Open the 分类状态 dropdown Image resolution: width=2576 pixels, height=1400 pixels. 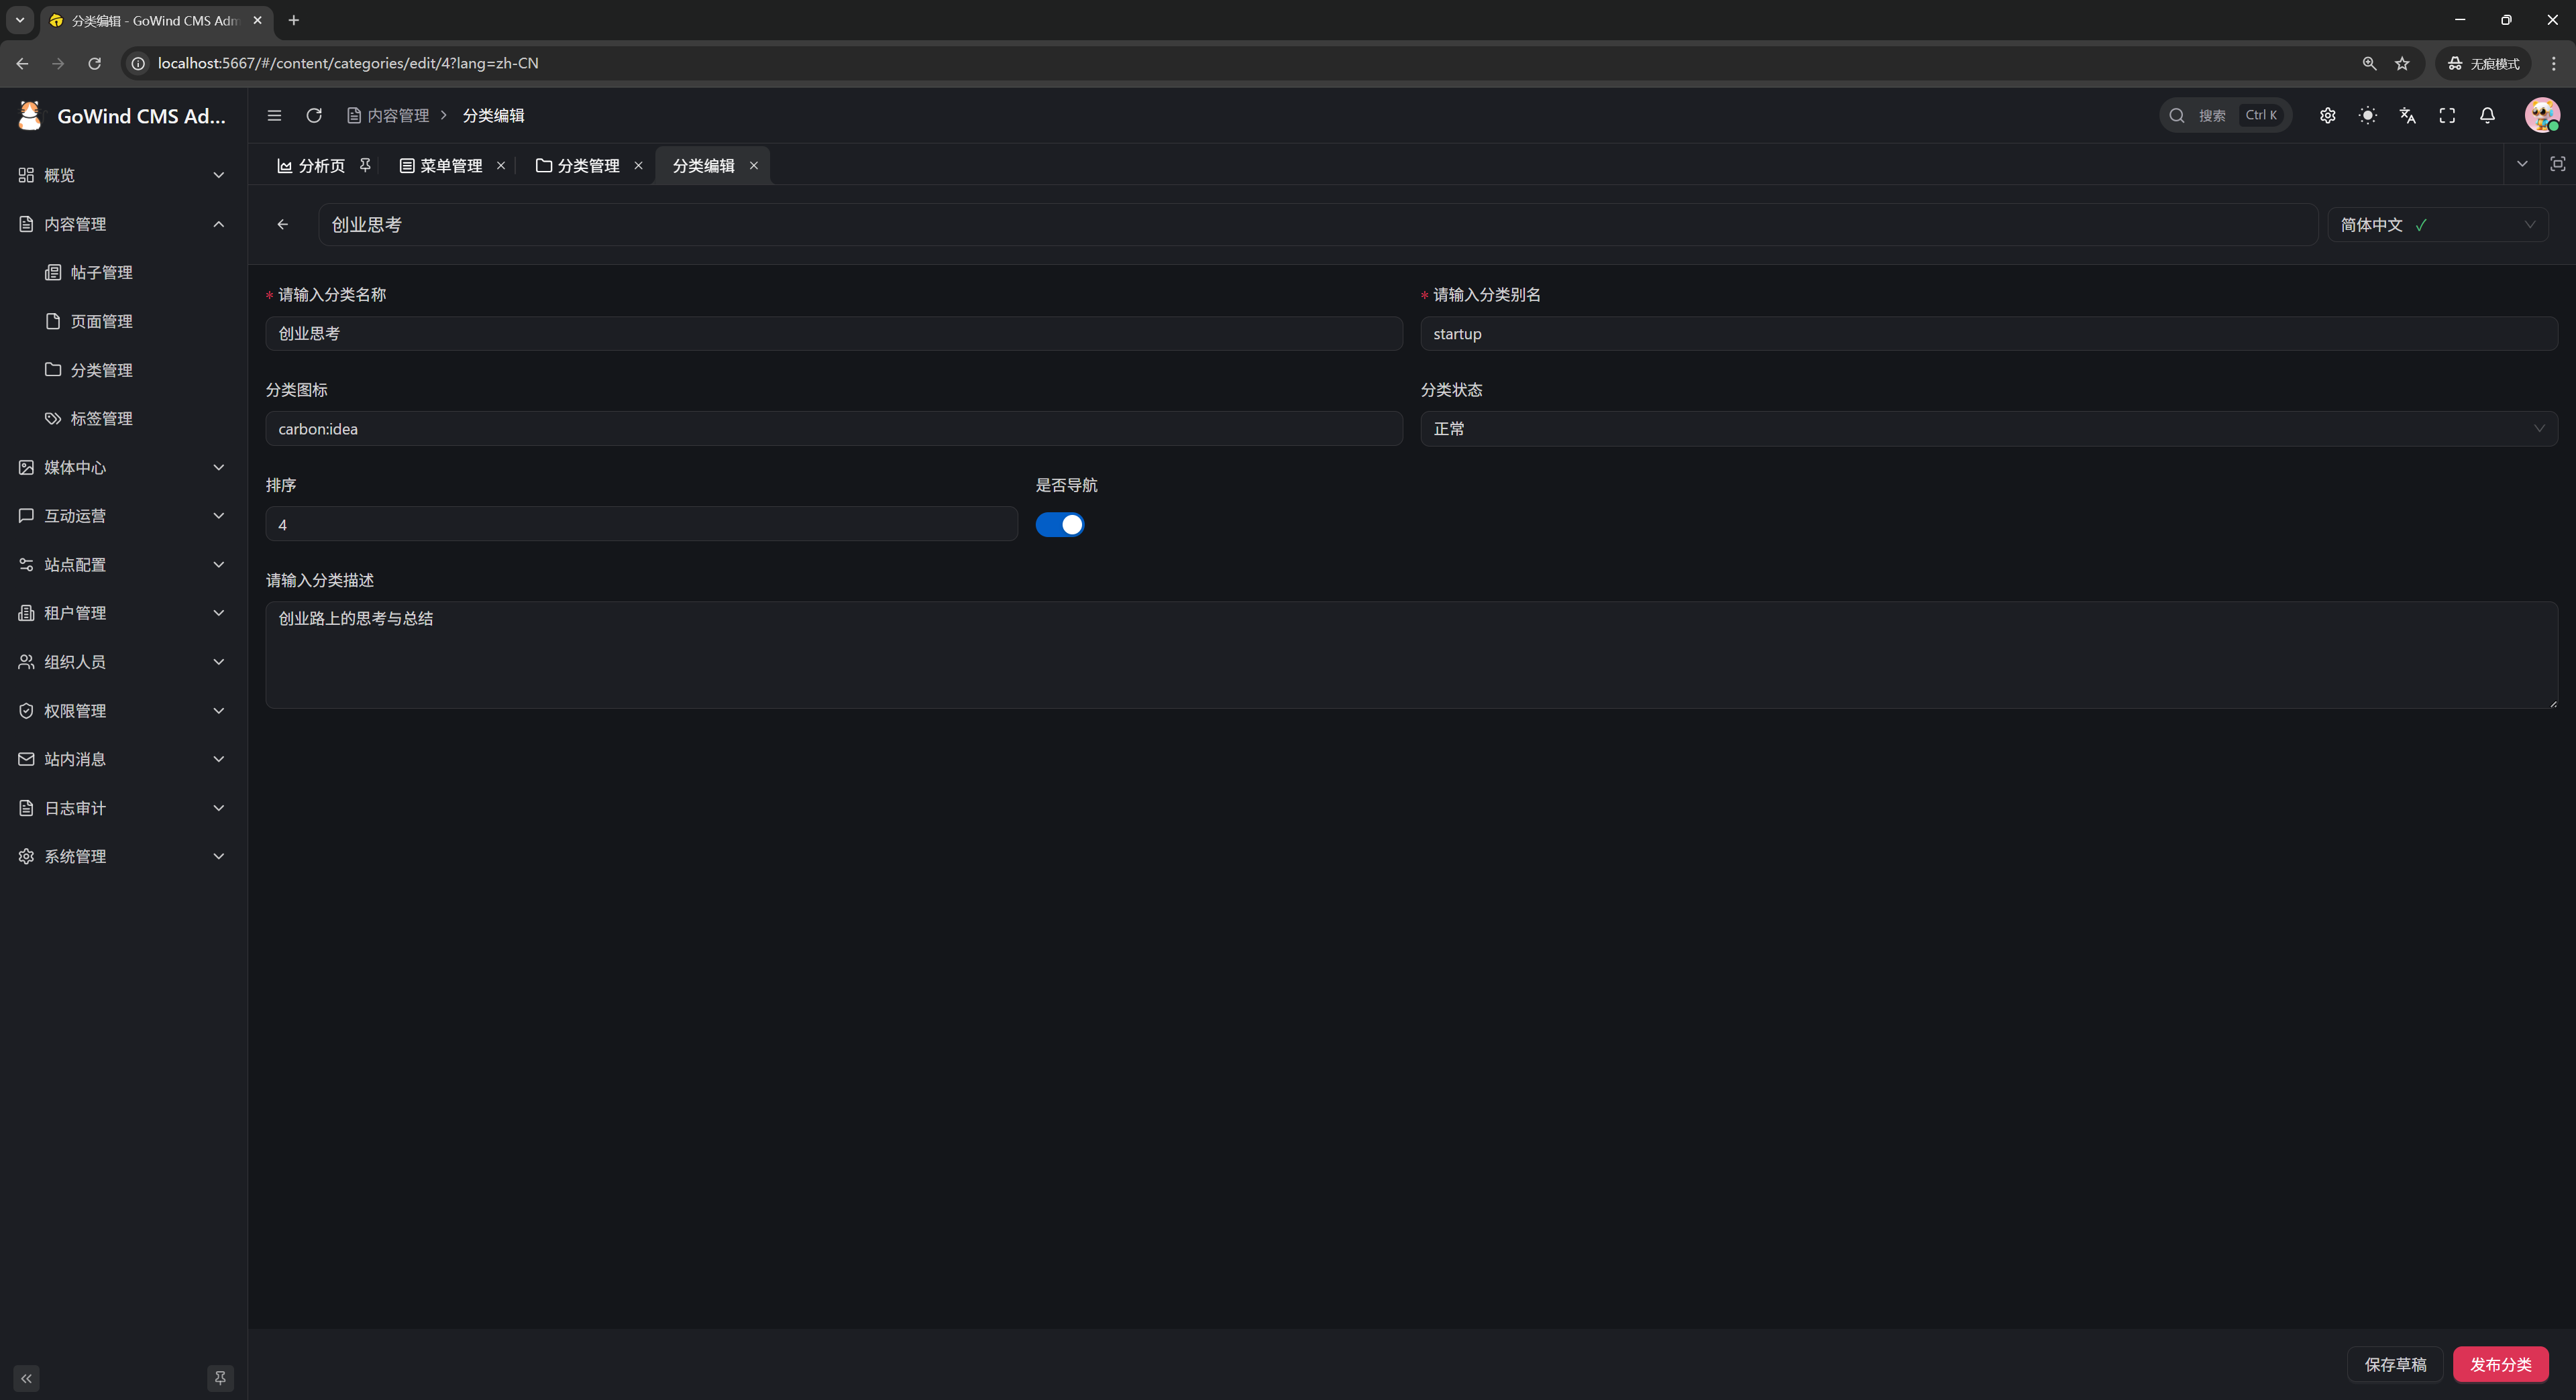coord(1988,428)
